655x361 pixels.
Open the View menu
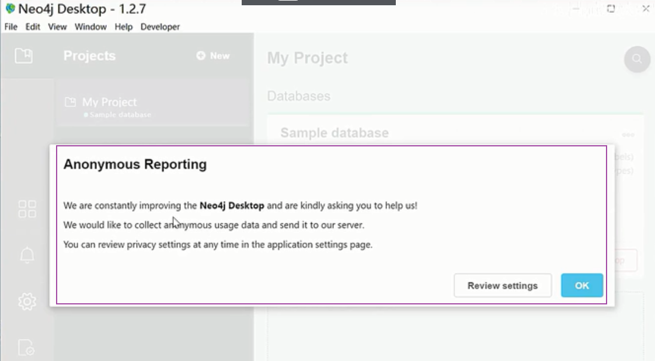click(x=57, y=26)
